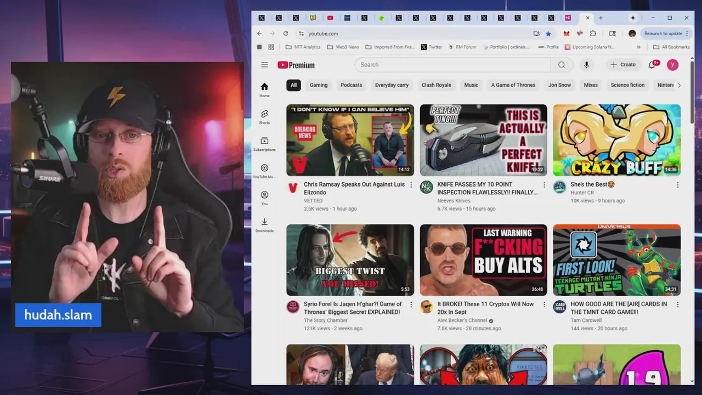Open the Extensions puzzle icon
The height and width of the screenshot is (395, 702).
[x=593, y=33]
